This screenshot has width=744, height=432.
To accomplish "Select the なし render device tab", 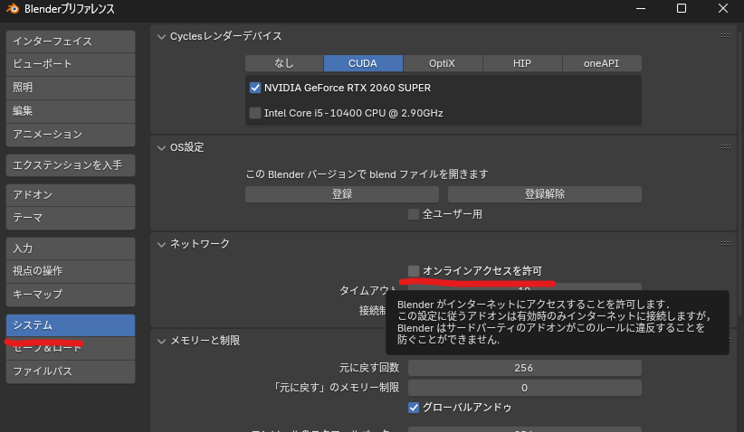I will (x=284, y=63).
